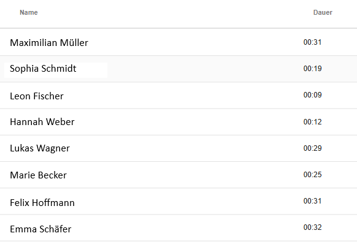This screenshot has width=357, height=244.
Task: Click the 00:19 duration of Sophia Schmidt
Action: pyautogui.click(x=312, y=68)
